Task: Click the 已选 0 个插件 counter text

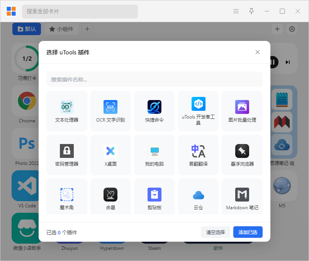Action: coord(62,232)
